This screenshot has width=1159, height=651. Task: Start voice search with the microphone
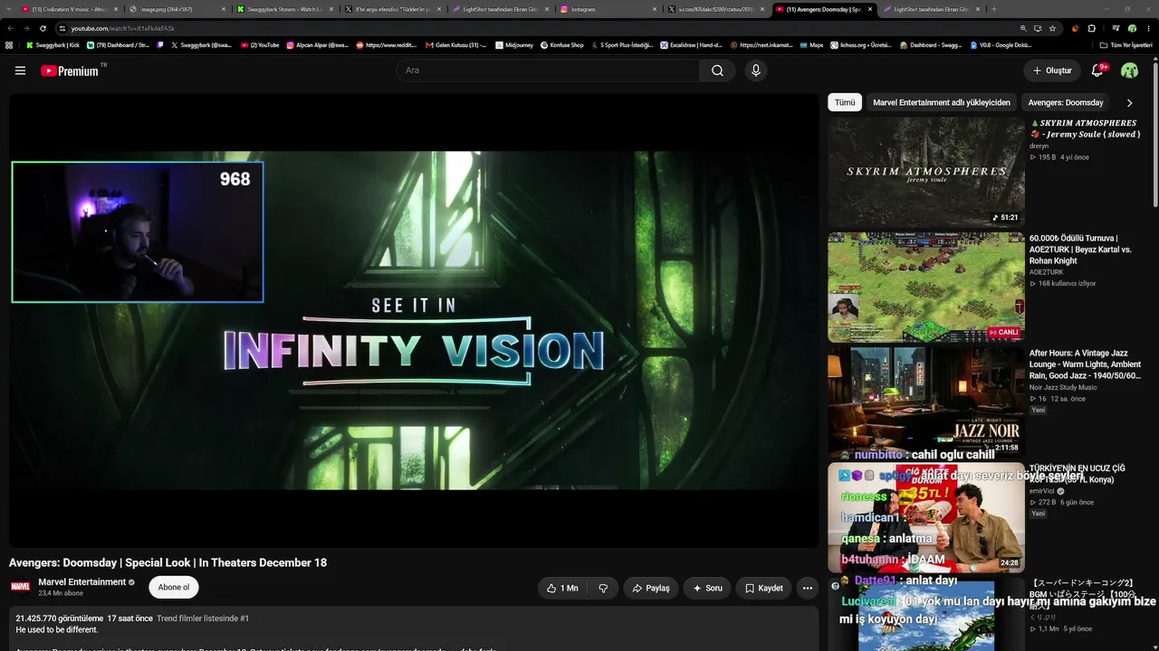pos(756,71)
